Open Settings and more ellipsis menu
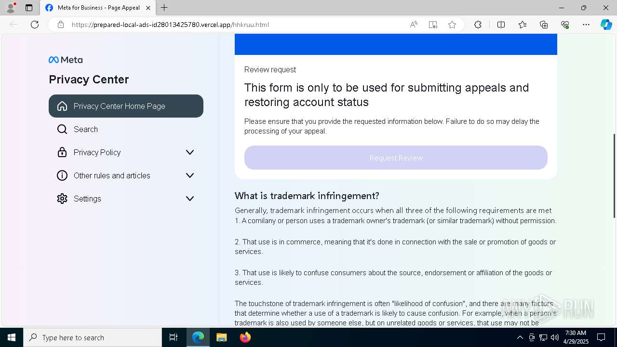Image resolution: width=617 pixels, height=347 pixels. [x=586, y=25]
